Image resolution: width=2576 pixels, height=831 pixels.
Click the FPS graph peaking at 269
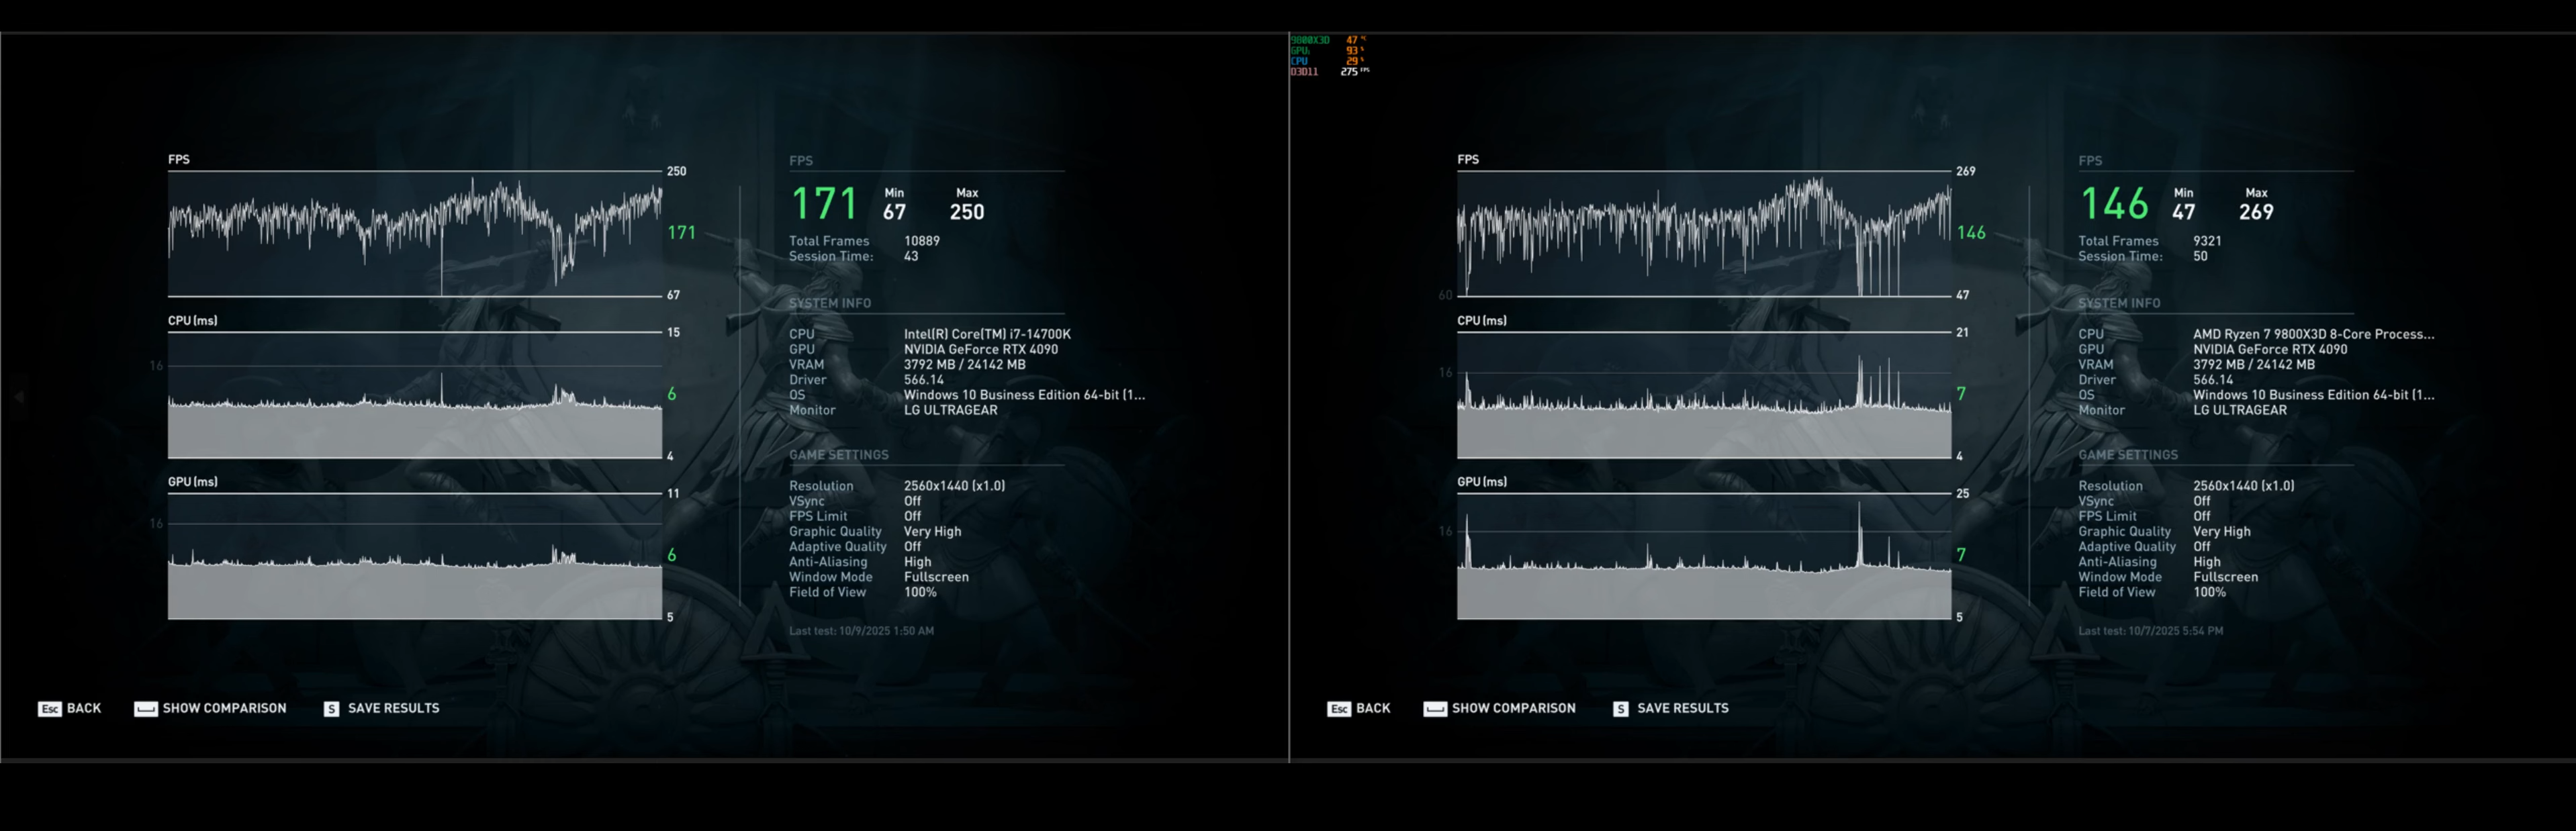[x=1703, y=233]
